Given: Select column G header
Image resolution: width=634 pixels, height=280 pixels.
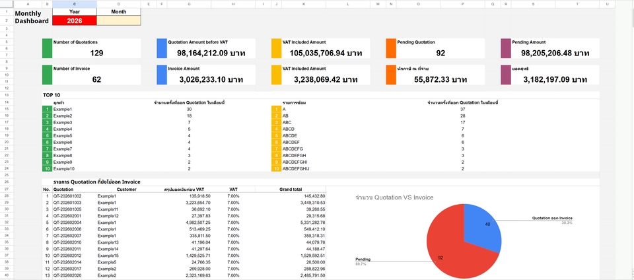Looking at the screenshot, I should click(190, 4).
